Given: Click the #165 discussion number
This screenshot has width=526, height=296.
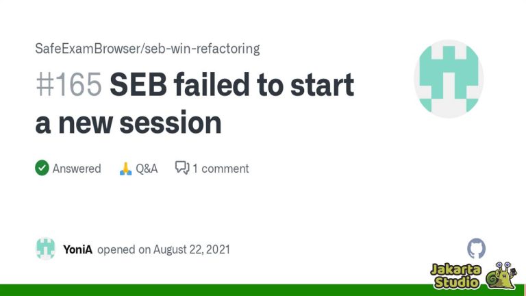Looking at the screenshot, I should (68, 84).
